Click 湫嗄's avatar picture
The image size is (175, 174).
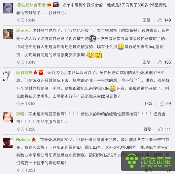click(x=8, y=117)
